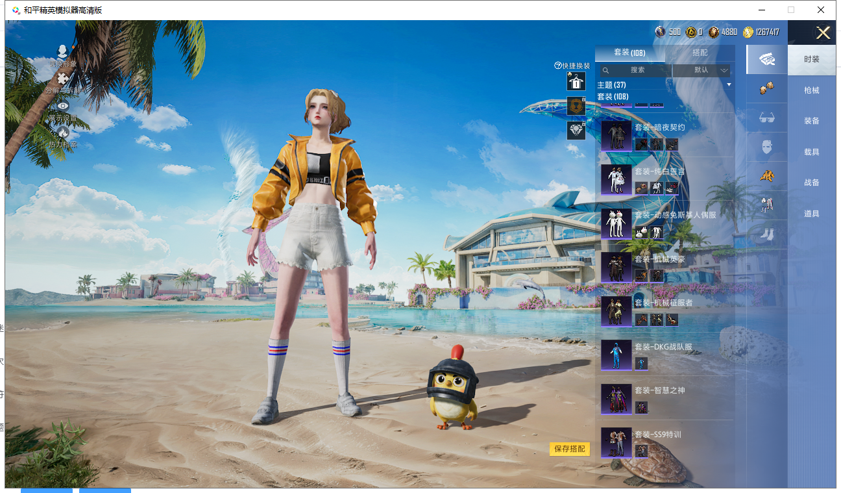Screen dimensions: 841x493
Task: Click the 套装-DKG战队服 name text
Action: 663,347
